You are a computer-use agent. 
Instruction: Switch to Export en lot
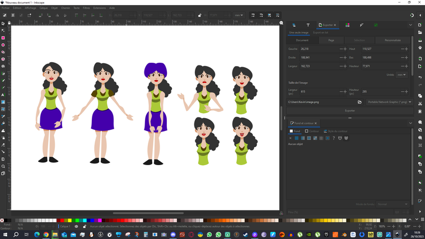coord(320,32)
